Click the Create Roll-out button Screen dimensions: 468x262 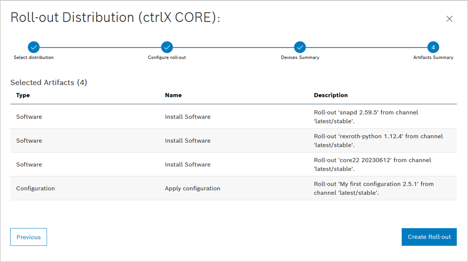point(429,237)
